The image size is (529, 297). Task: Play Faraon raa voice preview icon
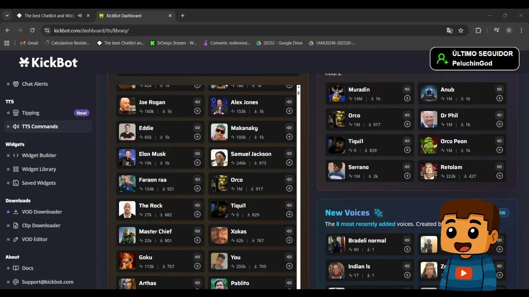[x=197, y=179]
